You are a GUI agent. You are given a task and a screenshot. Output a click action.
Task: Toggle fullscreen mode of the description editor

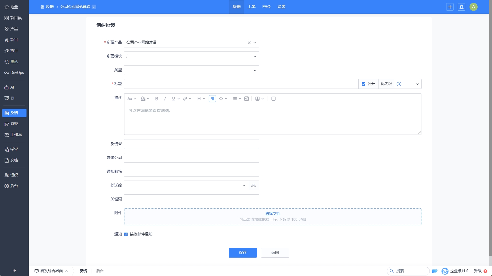pyautogui.click(x=274, y=99)
